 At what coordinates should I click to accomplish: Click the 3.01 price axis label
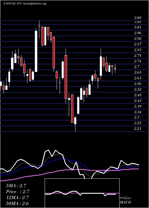137,27
